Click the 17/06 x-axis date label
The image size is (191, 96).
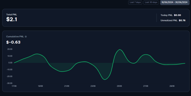14,86
